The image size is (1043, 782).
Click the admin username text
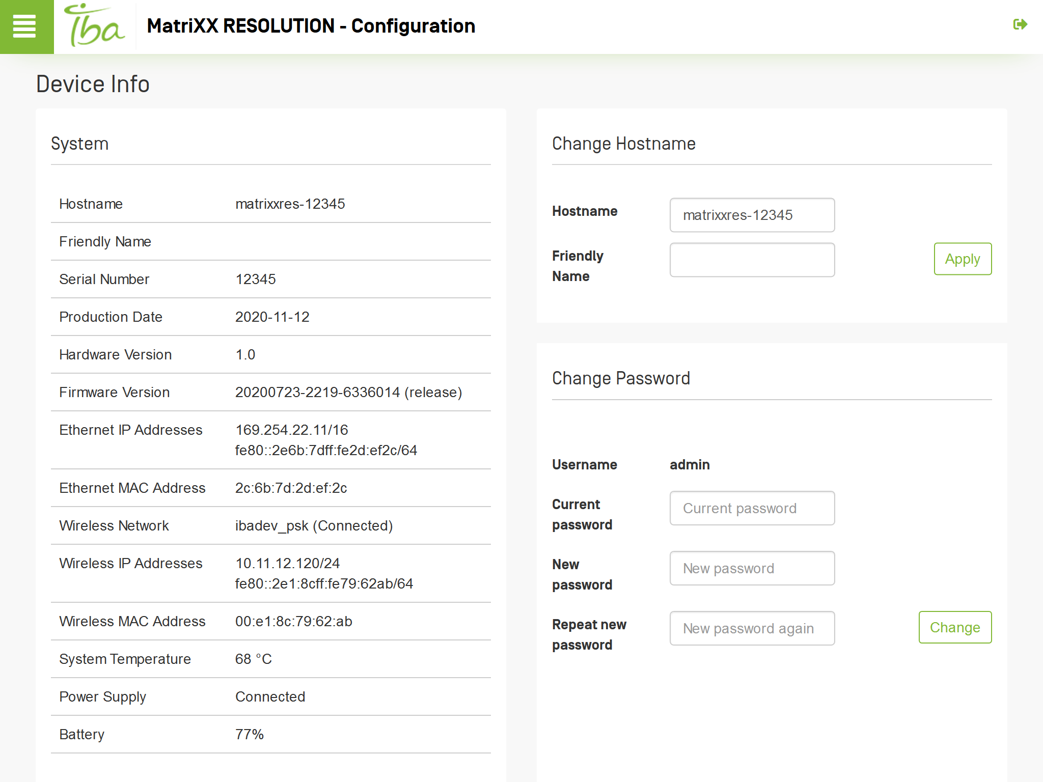tap(690, 465)
